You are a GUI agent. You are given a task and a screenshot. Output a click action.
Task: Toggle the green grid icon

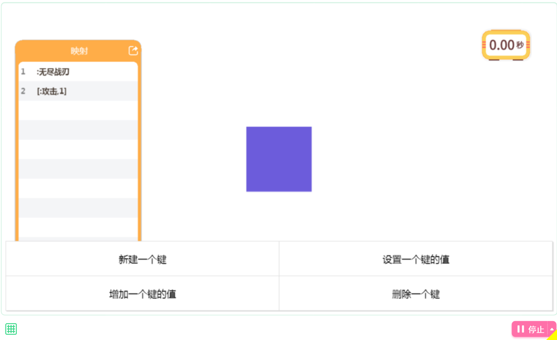tap(11, 329)
